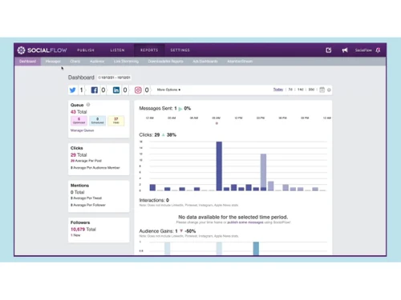
Task: Click 'Average Per Audience Member' text
Action: click(96, 168)
